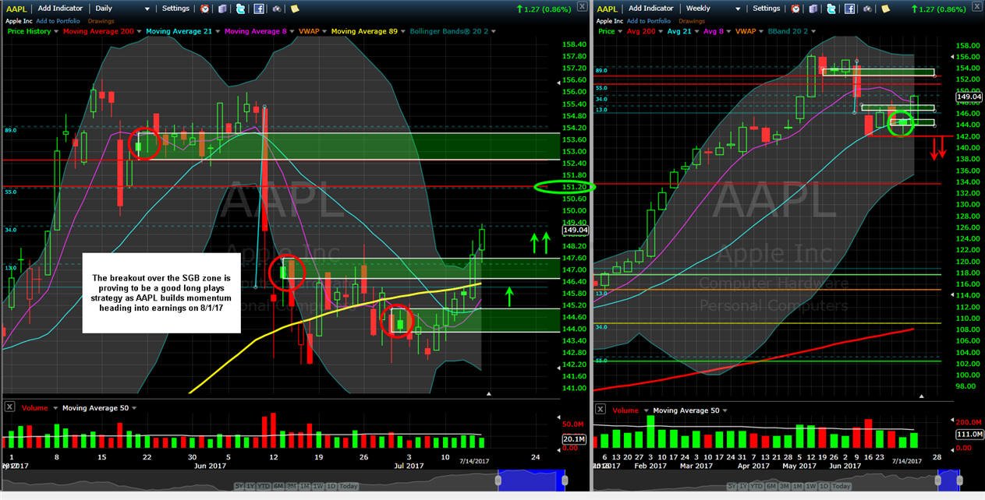
Task: Share the daily chart on Facebook
Action: [258, 9]
